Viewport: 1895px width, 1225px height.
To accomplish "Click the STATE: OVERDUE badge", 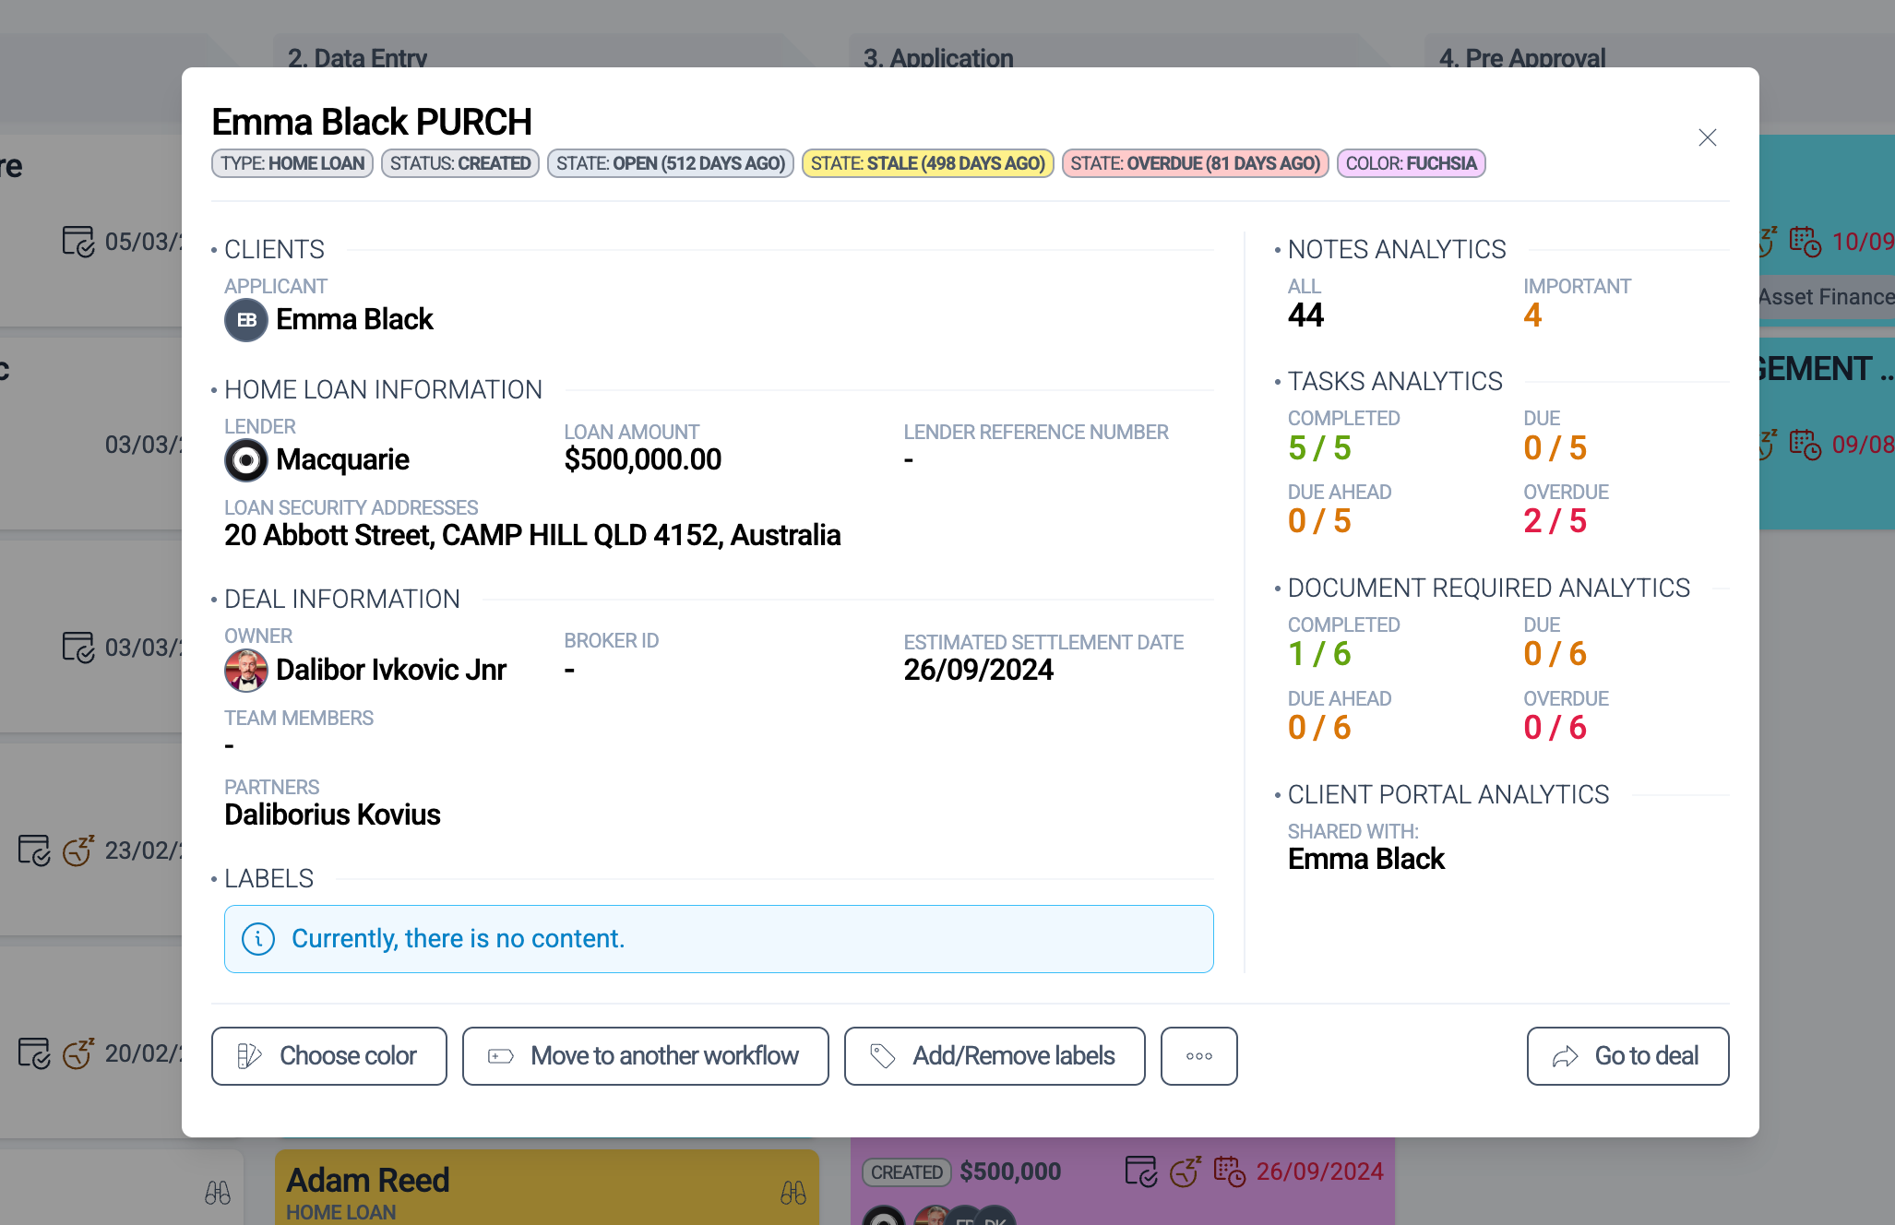I will coord(1194,163).
